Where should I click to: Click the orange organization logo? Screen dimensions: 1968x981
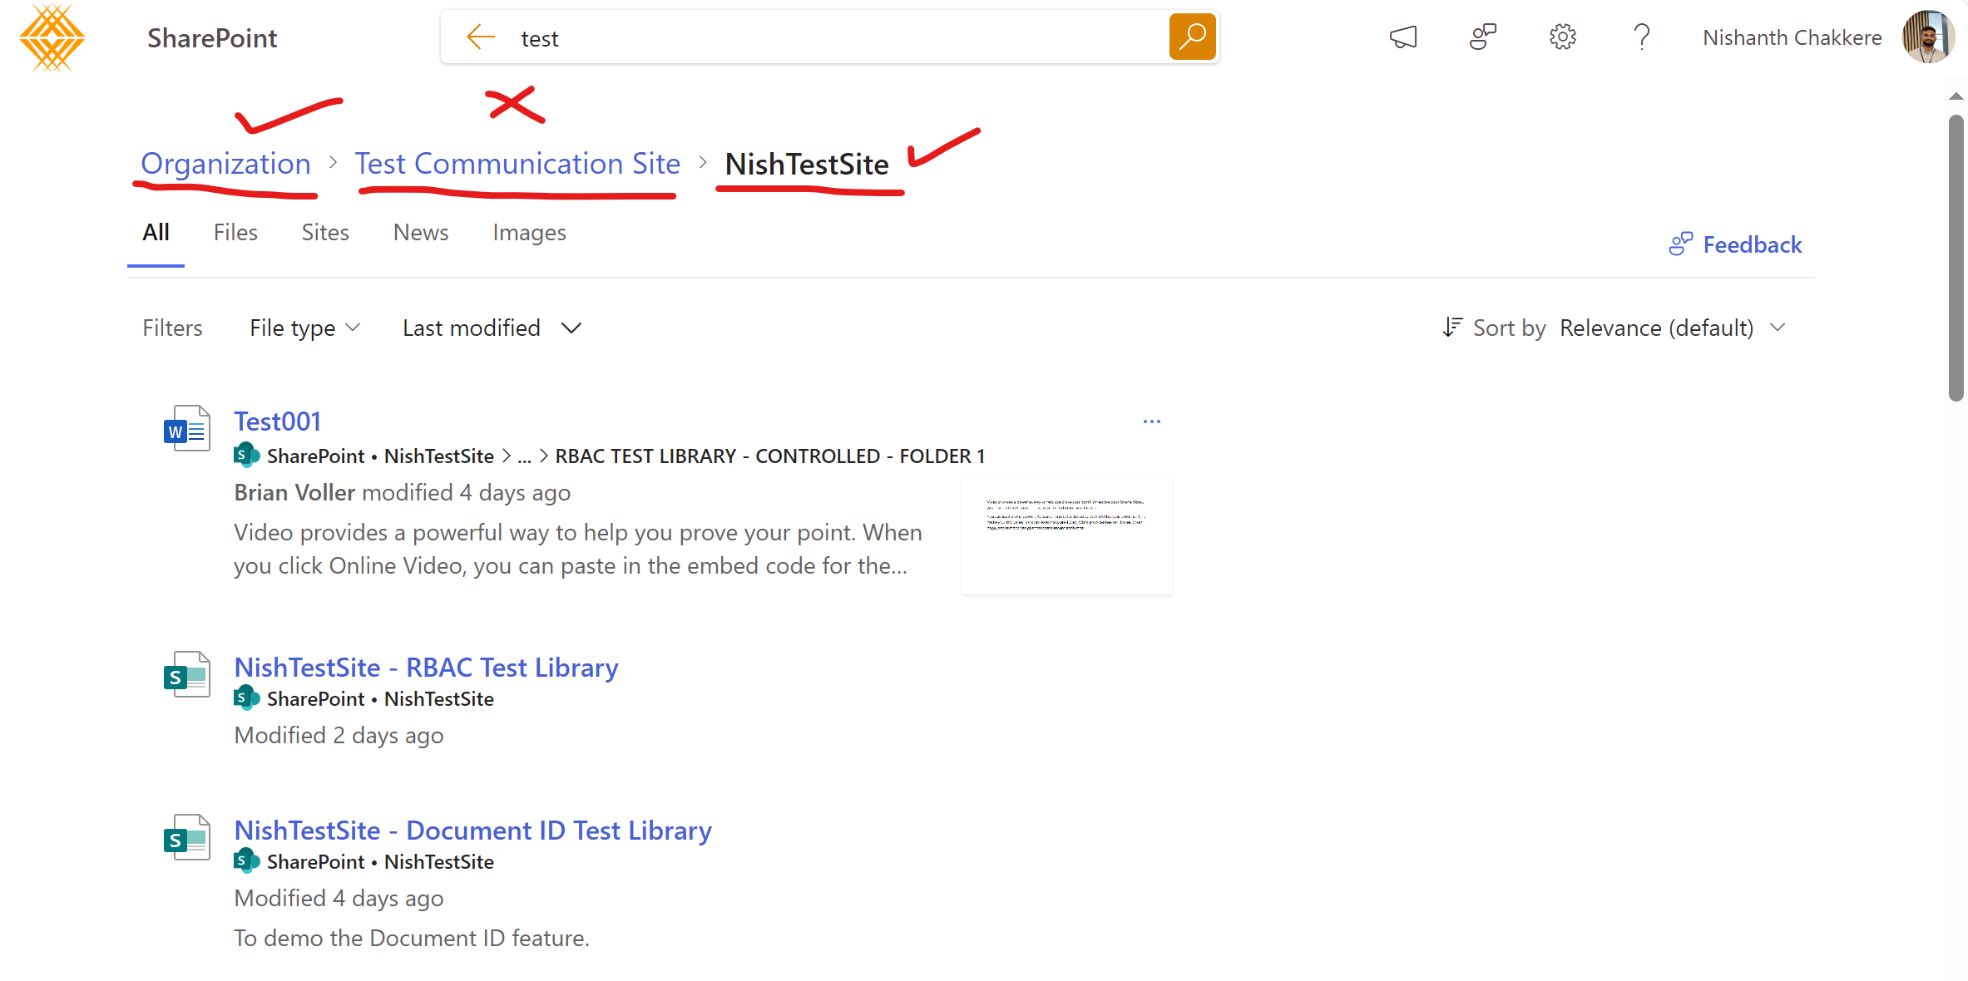52,38
